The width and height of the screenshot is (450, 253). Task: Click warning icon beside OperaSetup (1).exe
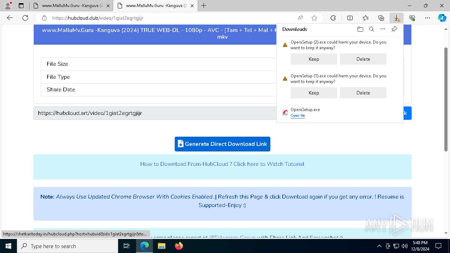pos(285,79)
